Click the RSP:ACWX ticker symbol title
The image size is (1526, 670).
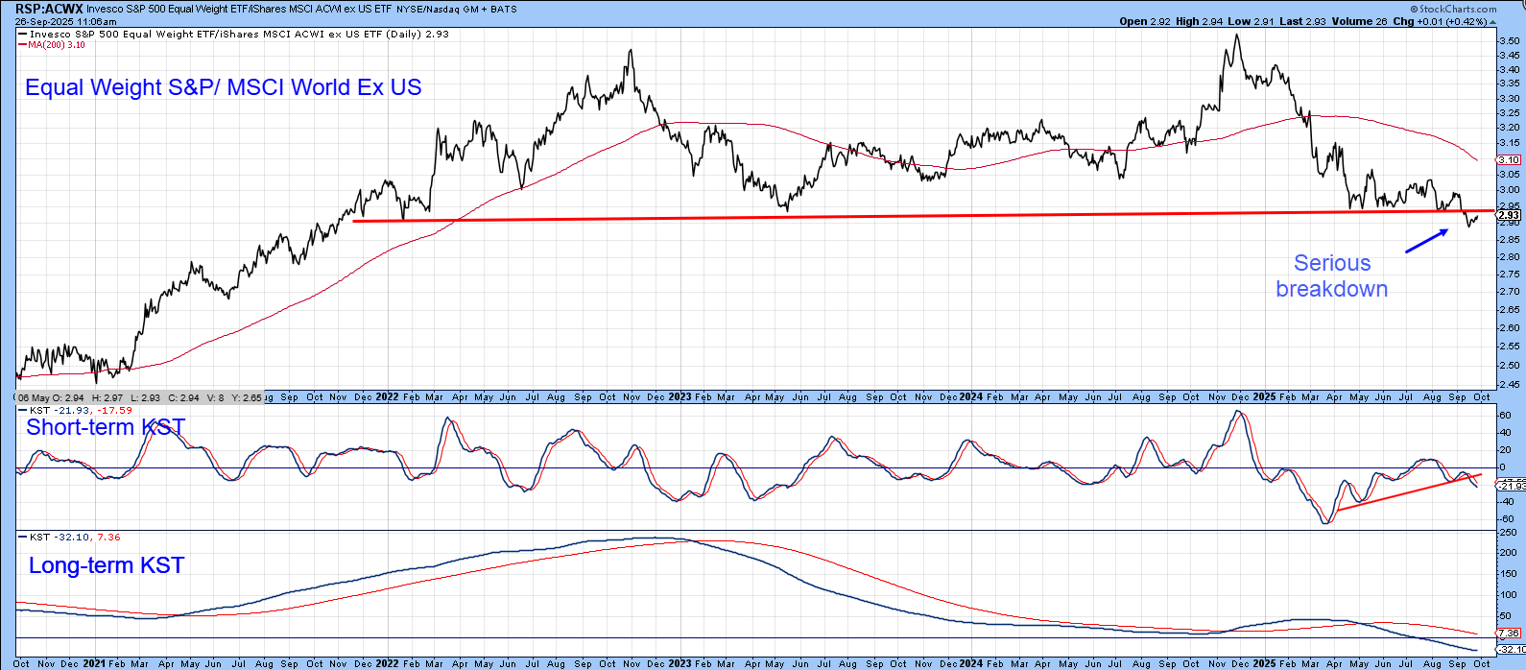click(48, 9)
